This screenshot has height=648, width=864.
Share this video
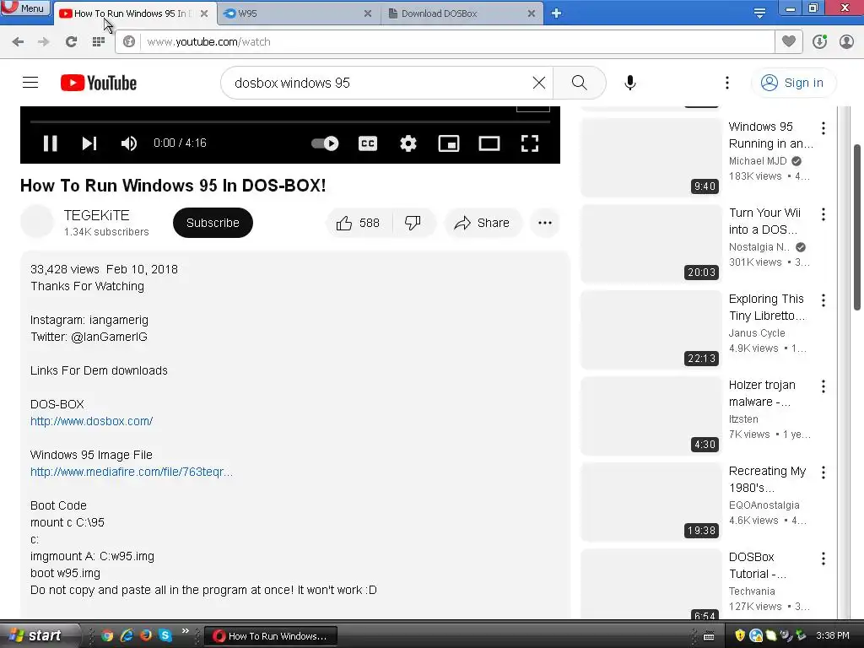pyautogui.click(x=482, y=223)
